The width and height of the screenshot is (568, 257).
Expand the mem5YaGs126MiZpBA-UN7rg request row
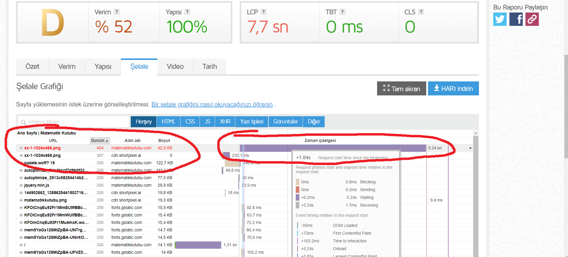[x=21, y=230]
